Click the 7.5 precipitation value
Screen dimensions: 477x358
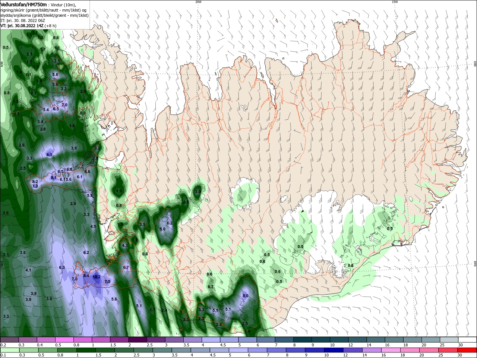pyautogui.click(x=107, y=282)
